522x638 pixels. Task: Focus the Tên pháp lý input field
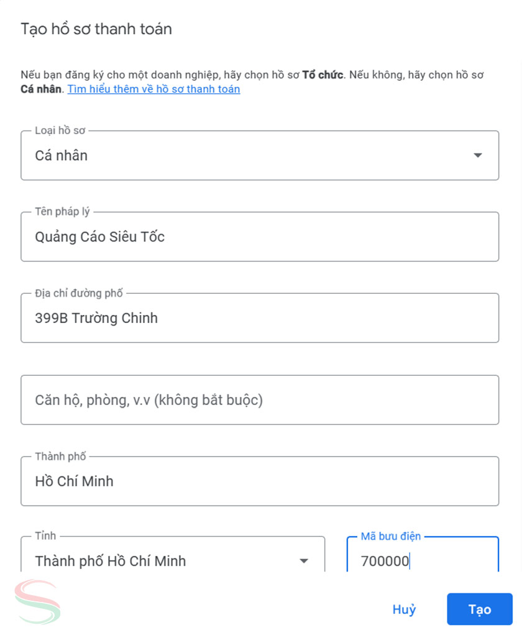point(260,237)
